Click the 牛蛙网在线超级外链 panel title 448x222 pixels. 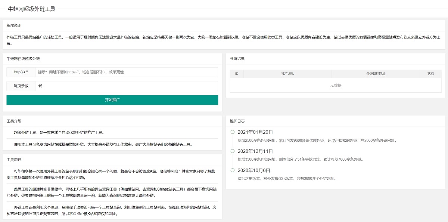click(25, 58)
